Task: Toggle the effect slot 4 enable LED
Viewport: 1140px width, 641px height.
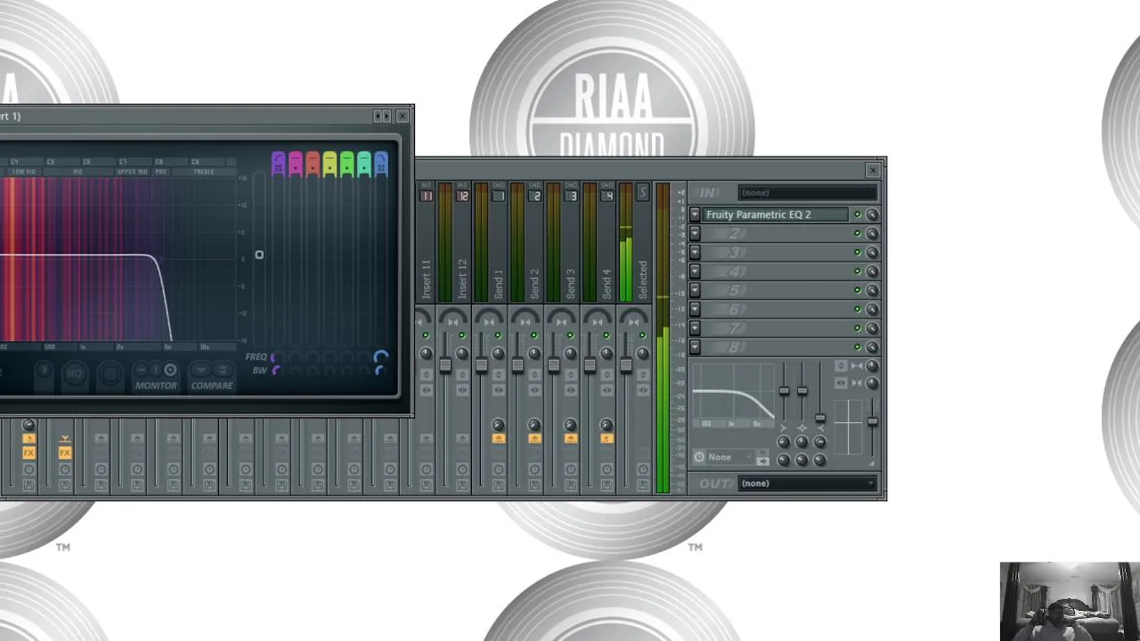Action: click(x=858, y=271)
